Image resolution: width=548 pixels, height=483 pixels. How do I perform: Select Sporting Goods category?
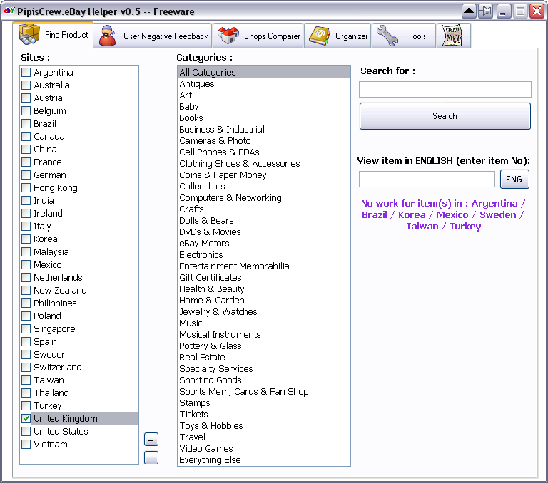click(264, 380)
